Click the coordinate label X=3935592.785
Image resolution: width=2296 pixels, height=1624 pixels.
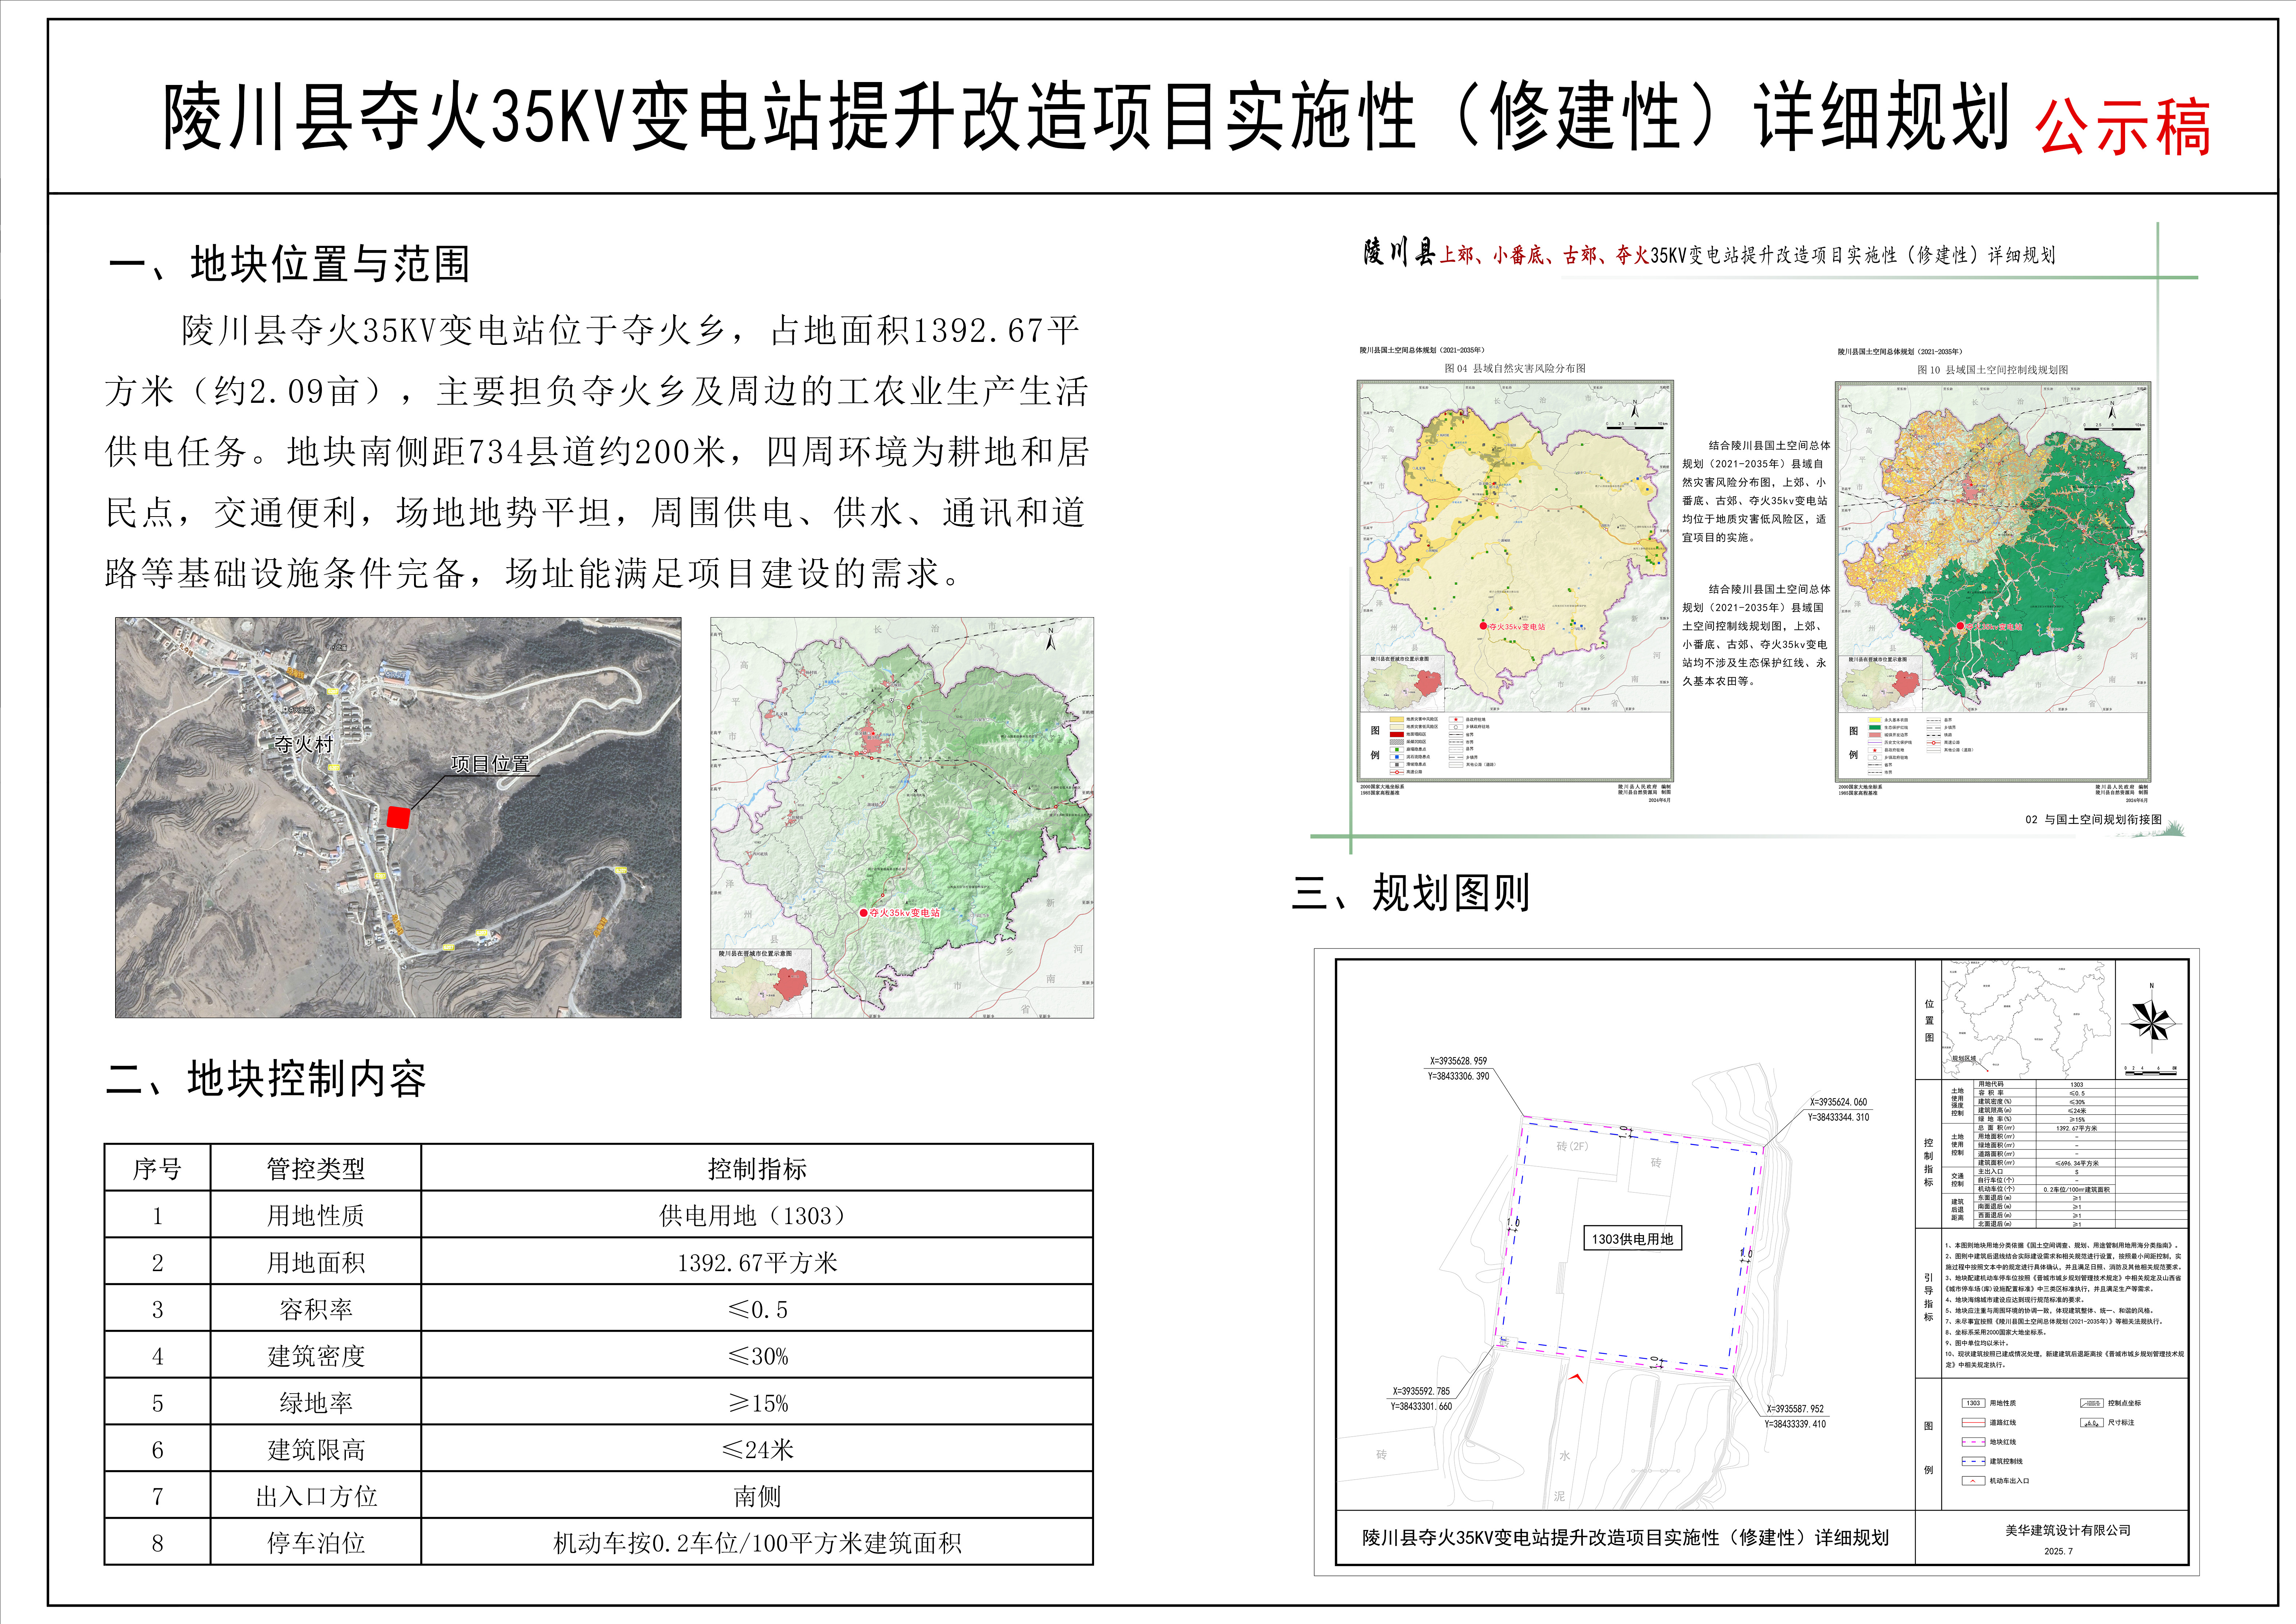click(1421, 1391)
